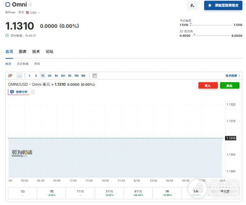Click the red 买入 button
The height and width of the screenshot is (205, 246).
(208, 85)
